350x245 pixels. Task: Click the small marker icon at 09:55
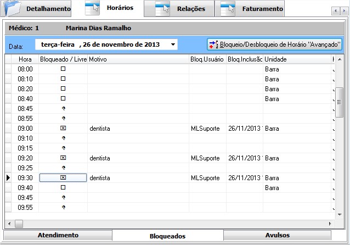pos(63,208)
